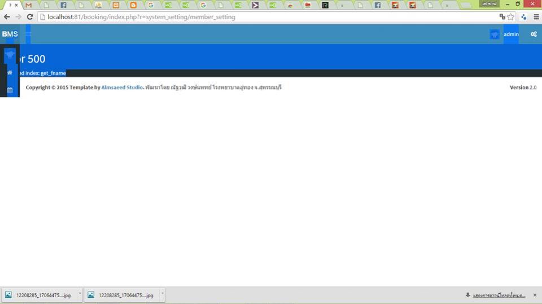Click the '500' error heading
Screen dimensions: 542x304
(36, 59)
